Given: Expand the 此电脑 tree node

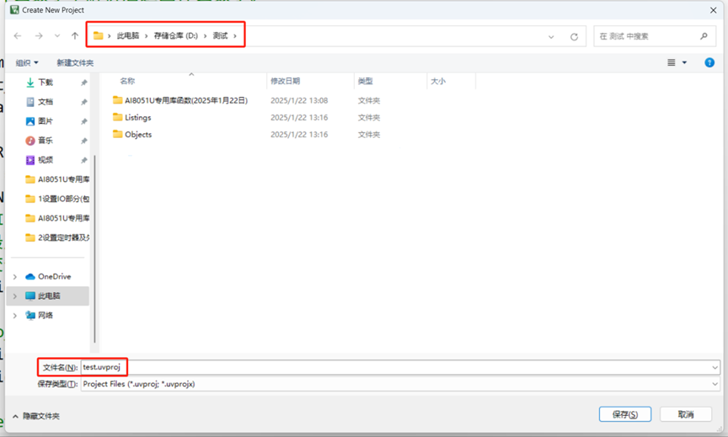Looking at the screenshot, I should tap(15, 296).
